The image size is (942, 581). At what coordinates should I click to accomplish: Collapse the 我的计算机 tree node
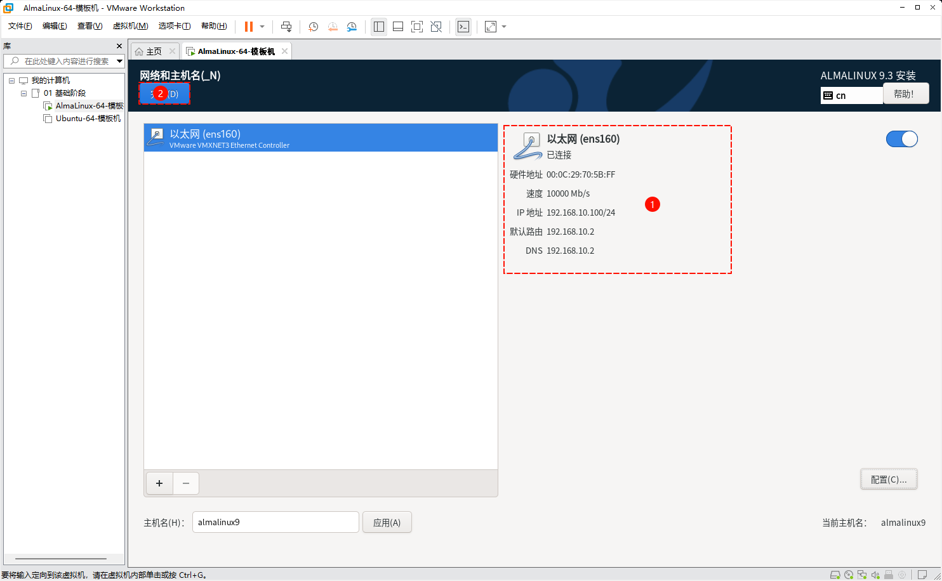pyautogui.click(x=11, y=81)
